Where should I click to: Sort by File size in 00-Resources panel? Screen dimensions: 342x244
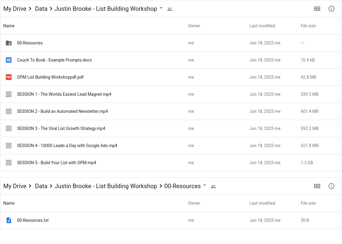coord(308,203)
